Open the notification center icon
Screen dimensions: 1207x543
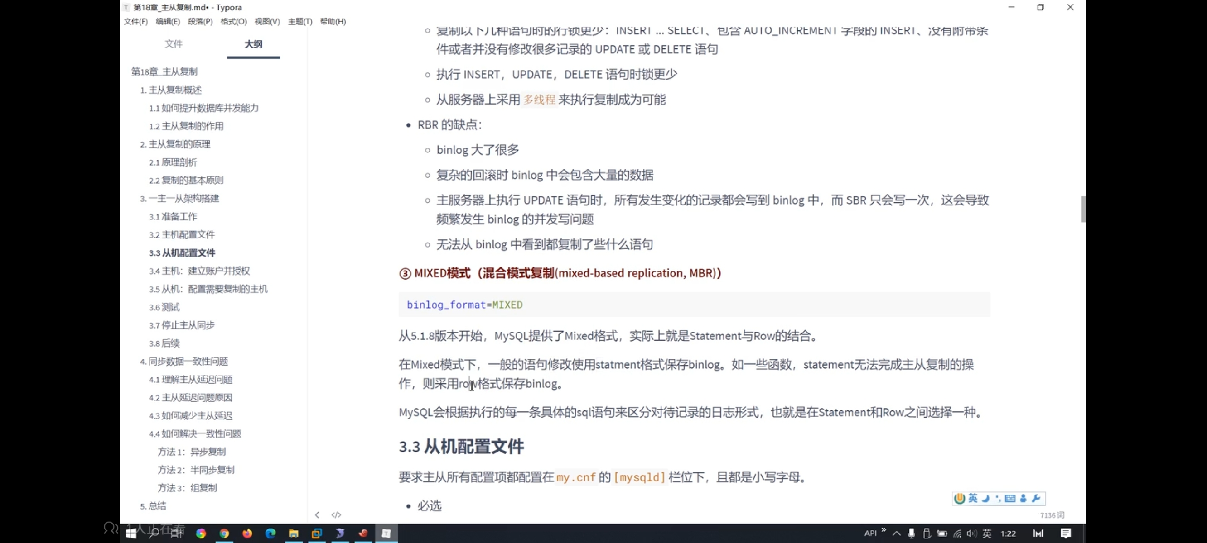1066,533
